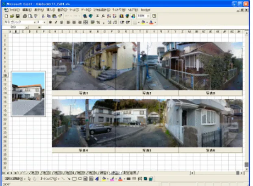Open the Office Assistant help icon
The width and height of the screenshot is (253, 186).
pos(154,16)
